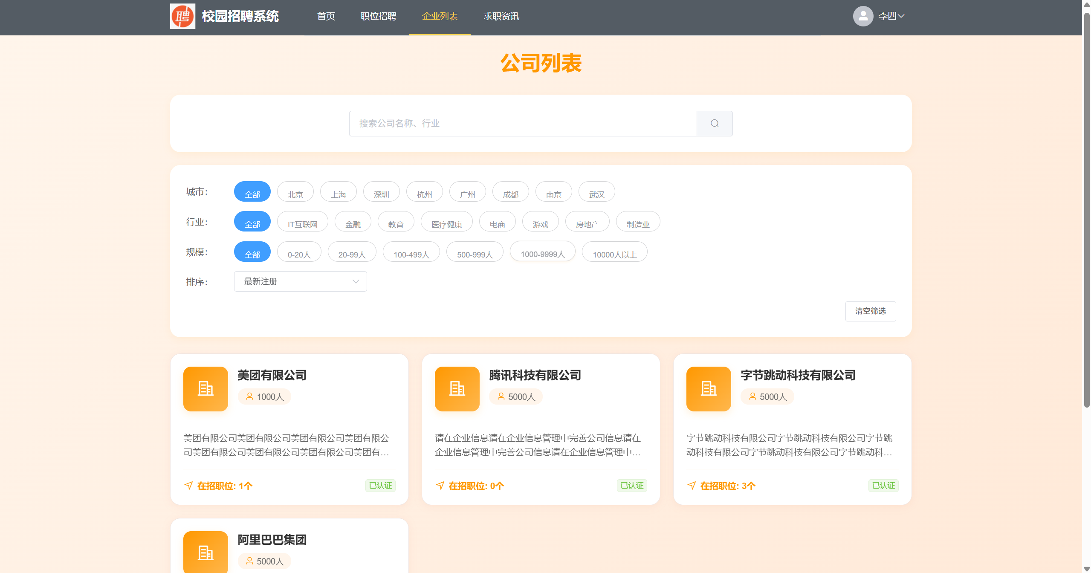Viewport: 1091px width, 573px height.
Task: Click the person icon beside 5000人 on 腾讯 card
Action: (x=500, y=396)
